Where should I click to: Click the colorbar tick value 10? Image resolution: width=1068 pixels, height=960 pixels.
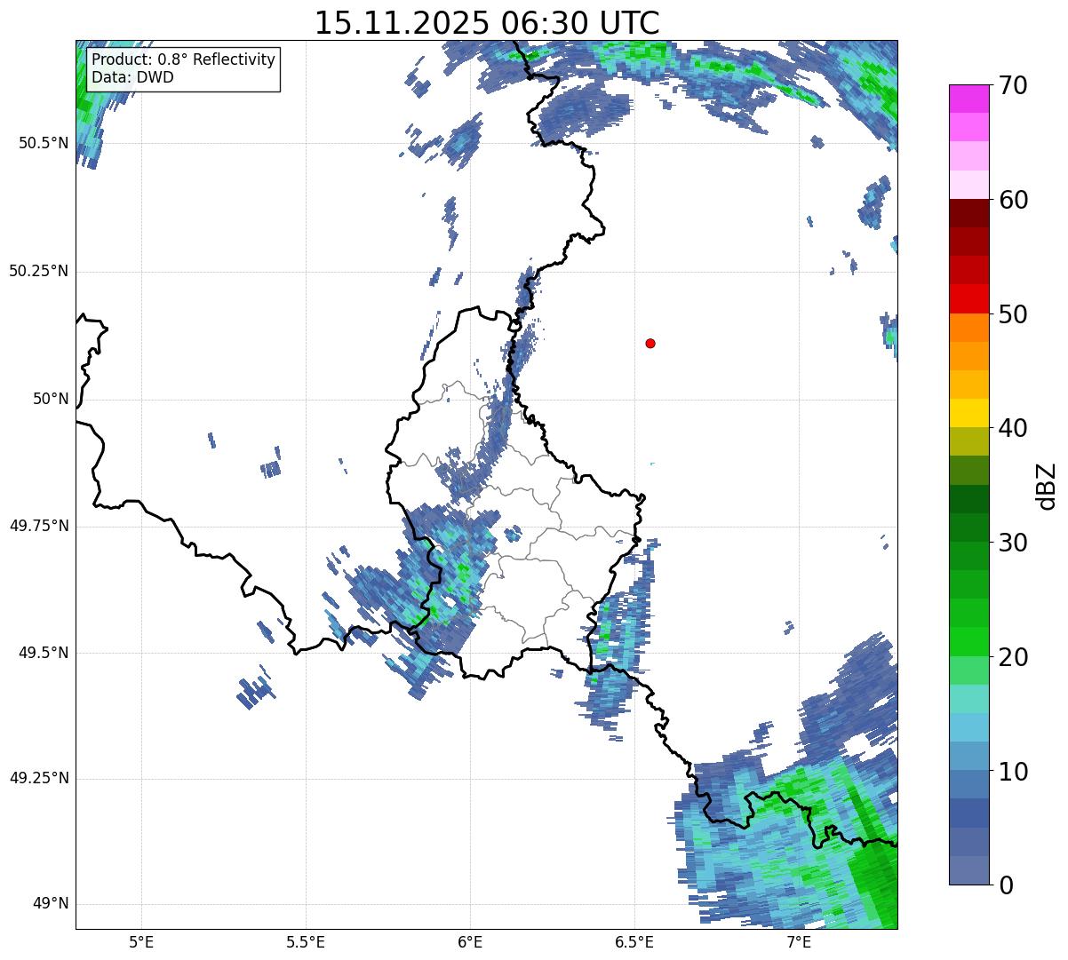tap(1012, 771)
